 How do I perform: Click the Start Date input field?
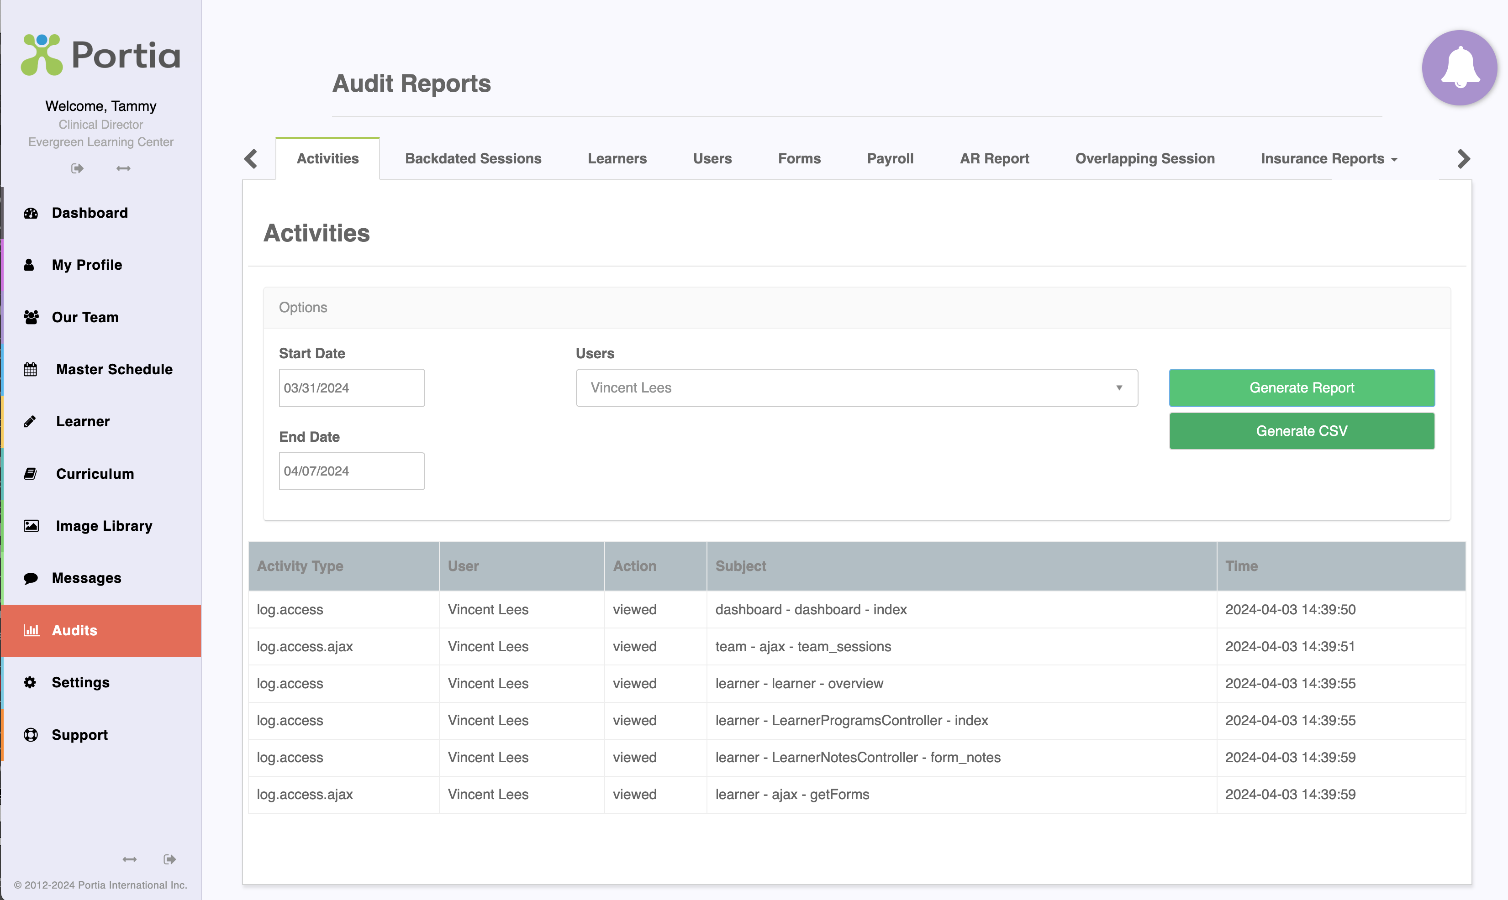[x=351, y=388]
